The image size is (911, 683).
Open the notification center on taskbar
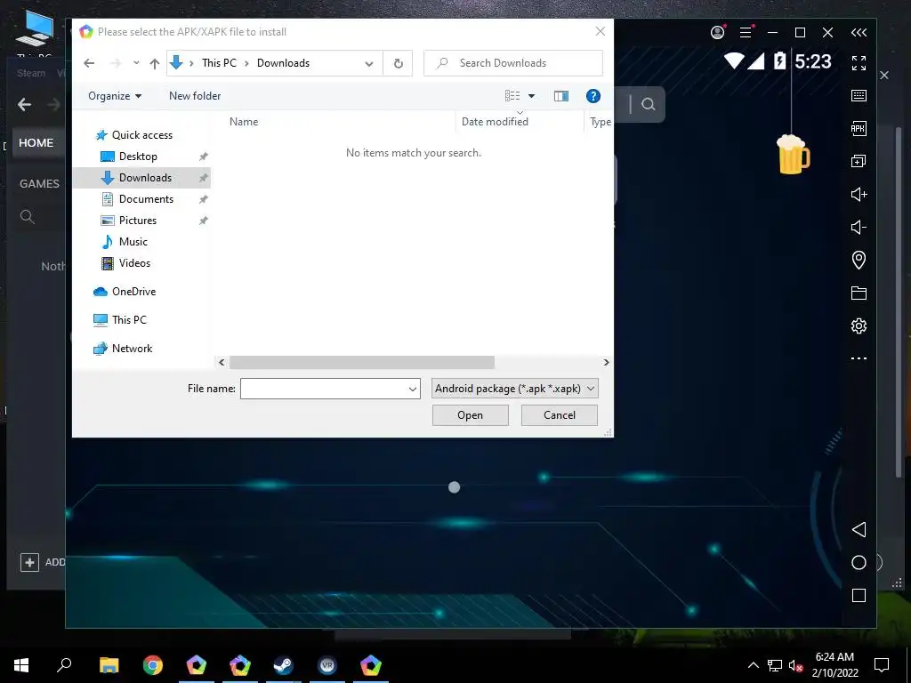pos(882,665)
